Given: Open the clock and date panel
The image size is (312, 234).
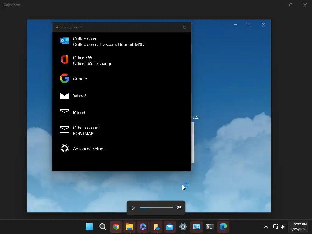Looking at the screenshot, I should point(299,227).
